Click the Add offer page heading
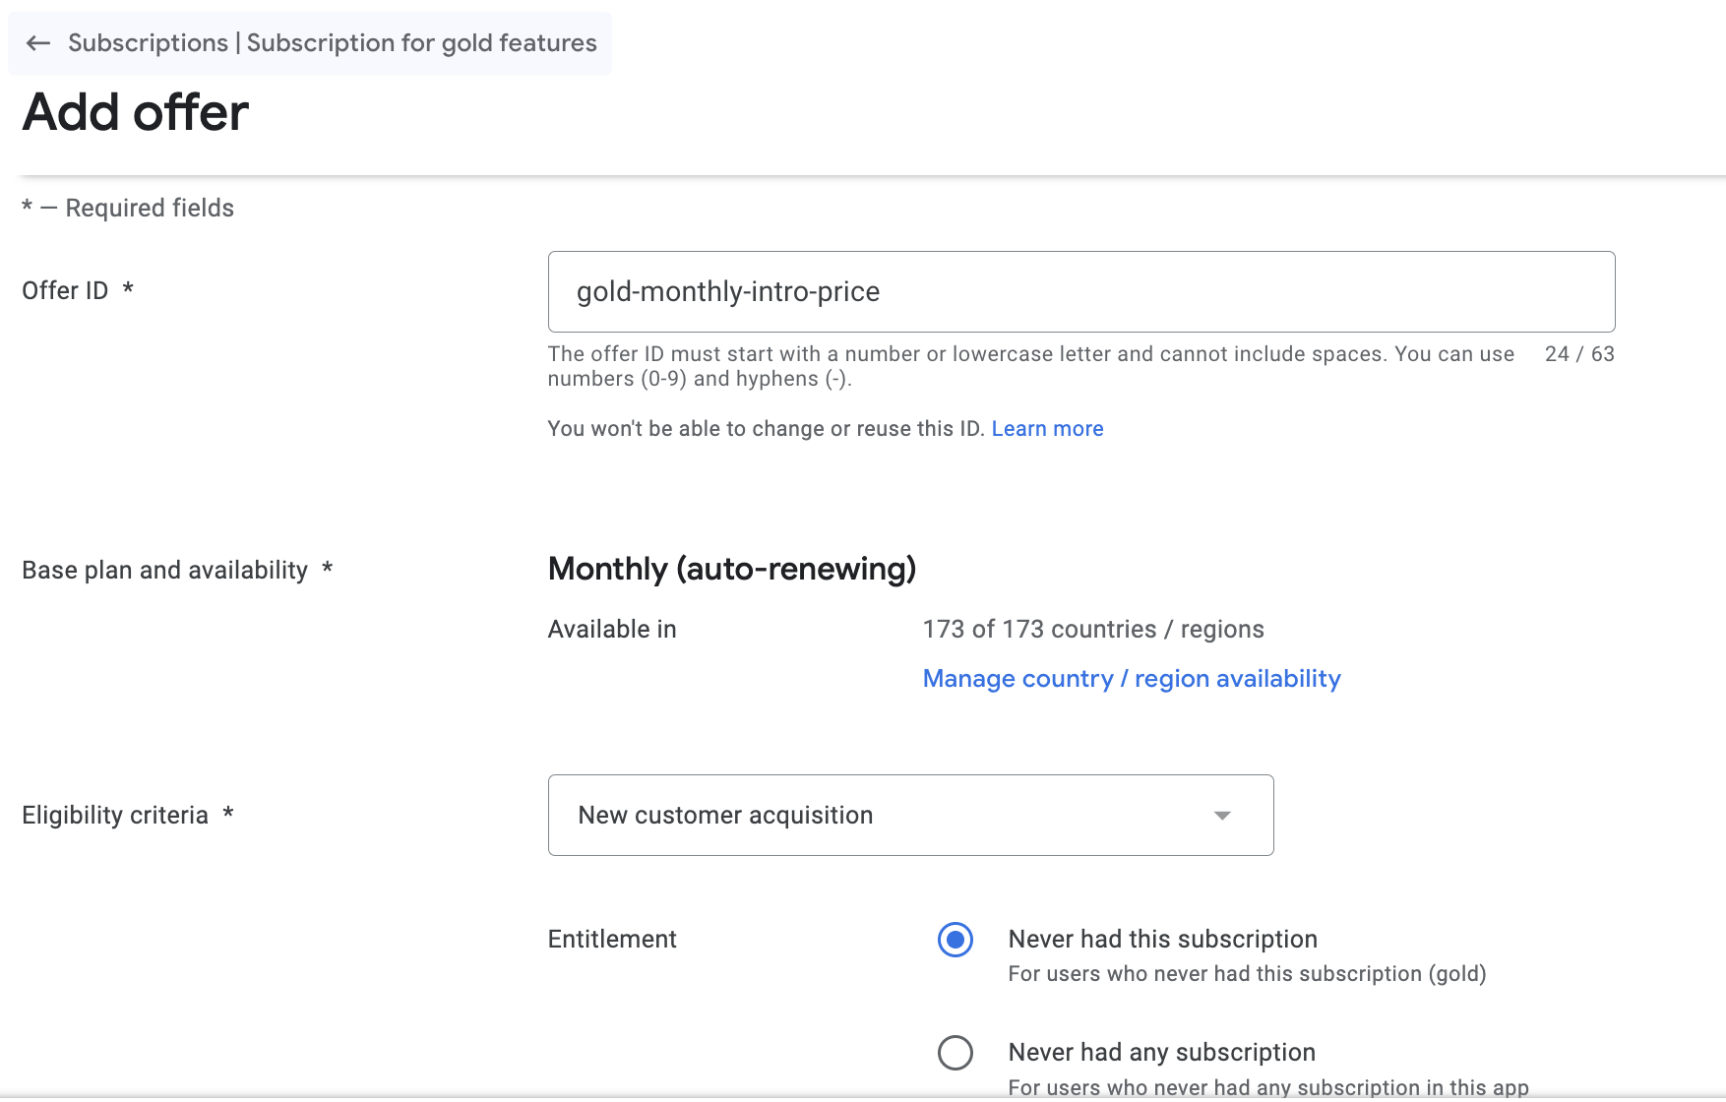This screenshot has height=1102, width=1726. point(136,112)
